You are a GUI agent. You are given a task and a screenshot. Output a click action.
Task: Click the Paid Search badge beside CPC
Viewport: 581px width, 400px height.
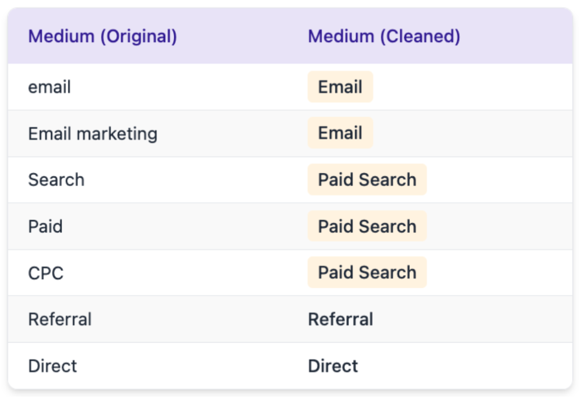[367, 272]
